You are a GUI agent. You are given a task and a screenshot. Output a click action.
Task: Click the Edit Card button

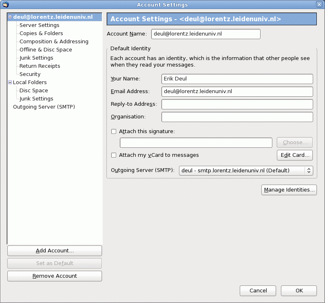pyautogui.click(x=295, y=155)
